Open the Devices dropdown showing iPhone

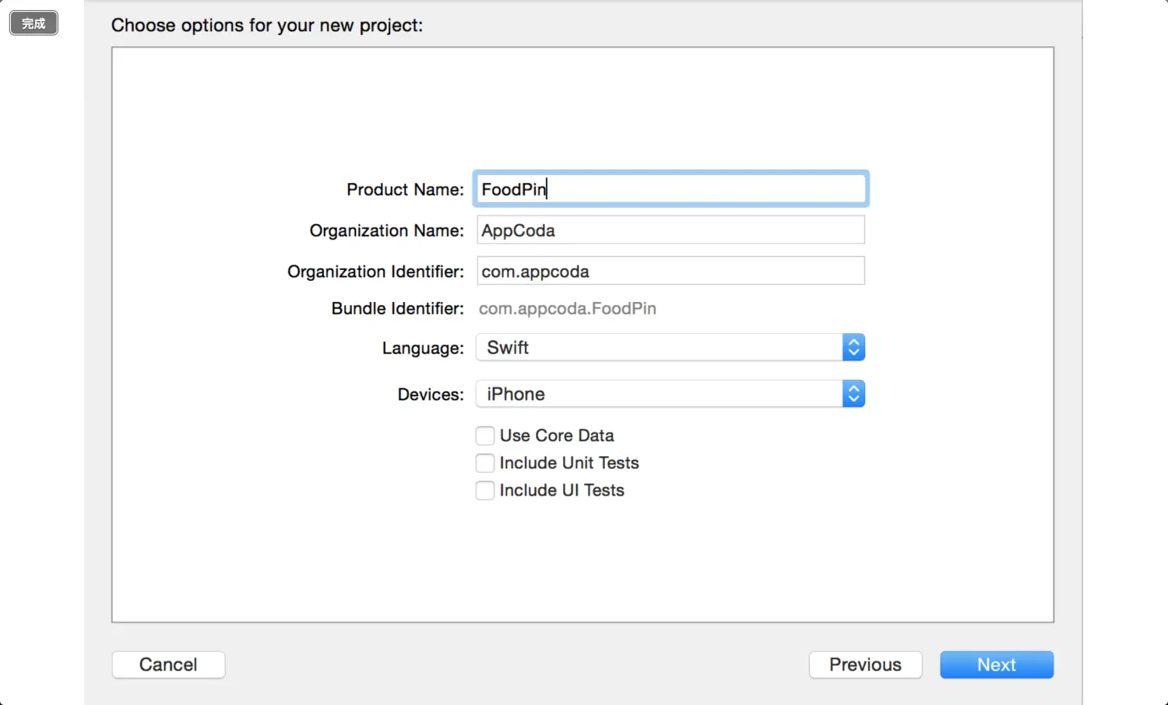[659, 395]
